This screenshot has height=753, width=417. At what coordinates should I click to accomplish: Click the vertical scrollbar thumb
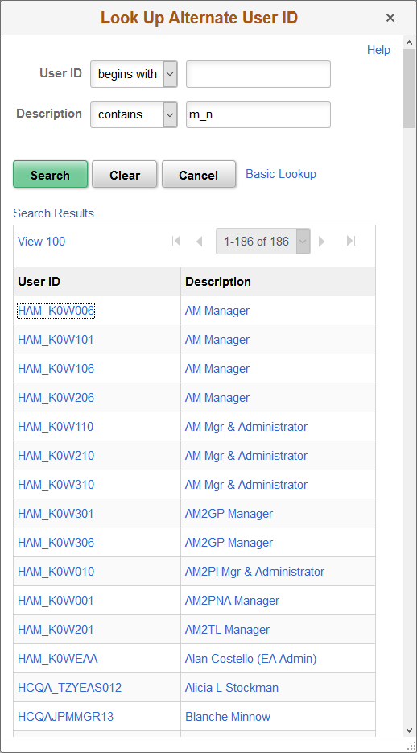(x=409, y=89)
